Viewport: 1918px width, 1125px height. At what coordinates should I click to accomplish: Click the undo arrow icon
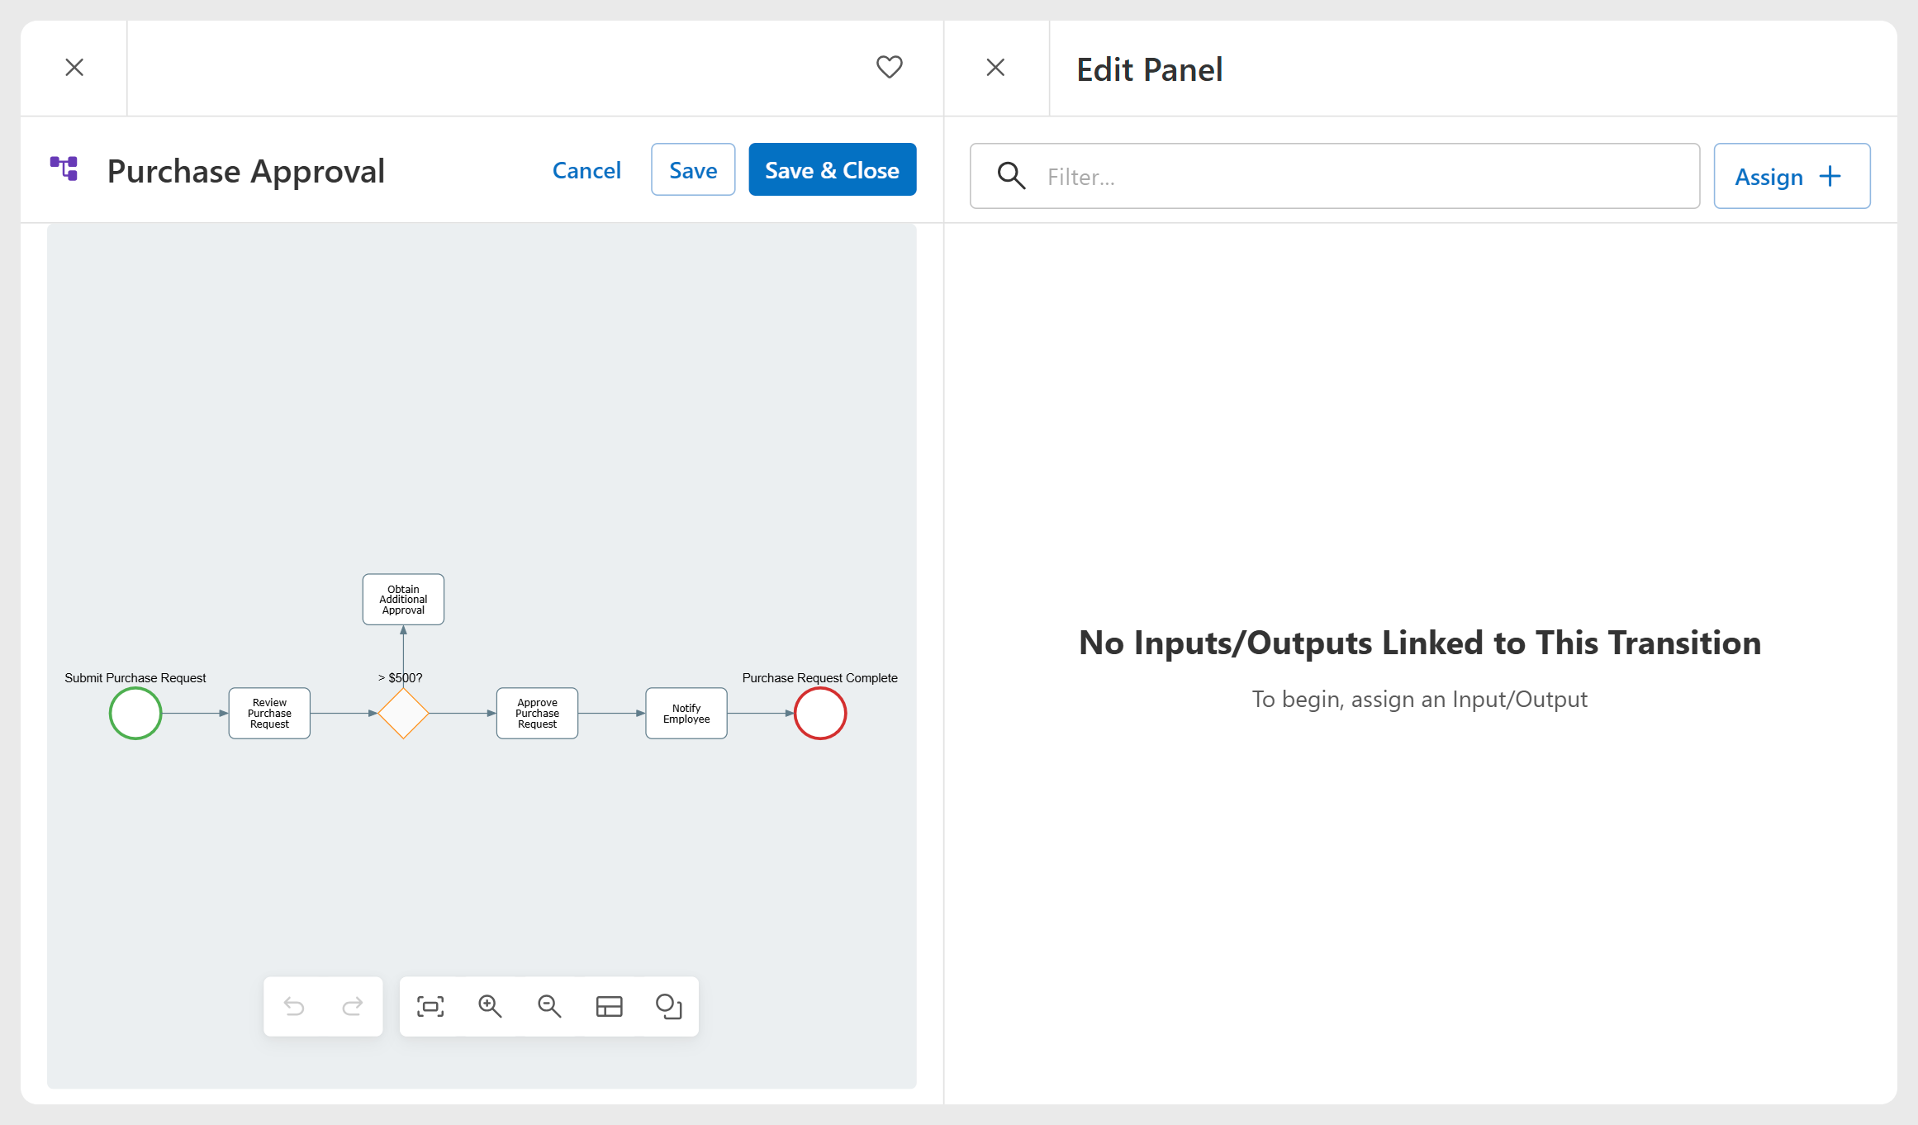(294, 1006)
